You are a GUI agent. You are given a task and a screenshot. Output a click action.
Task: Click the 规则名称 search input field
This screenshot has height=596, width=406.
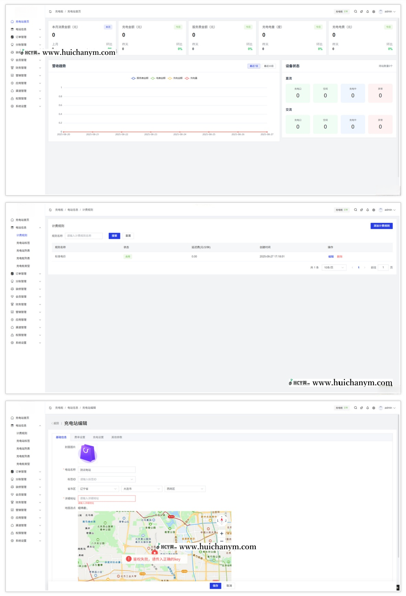(84, 236)
